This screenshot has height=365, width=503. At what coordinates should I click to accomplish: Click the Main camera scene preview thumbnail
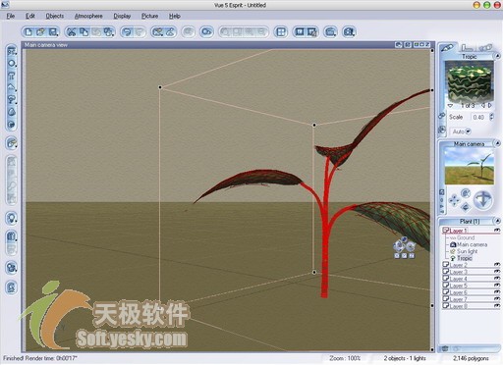[x=470, y=166]
